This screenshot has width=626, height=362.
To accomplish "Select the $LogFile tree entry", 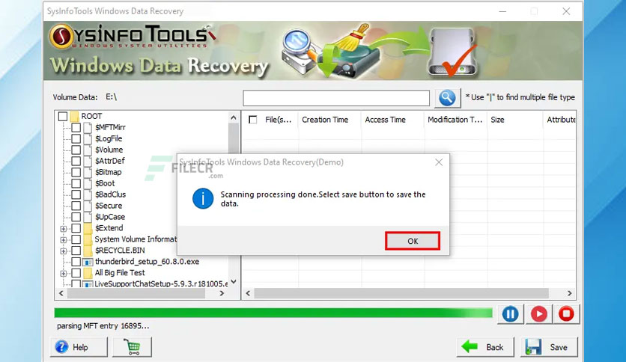I will [x=109, y=138].
